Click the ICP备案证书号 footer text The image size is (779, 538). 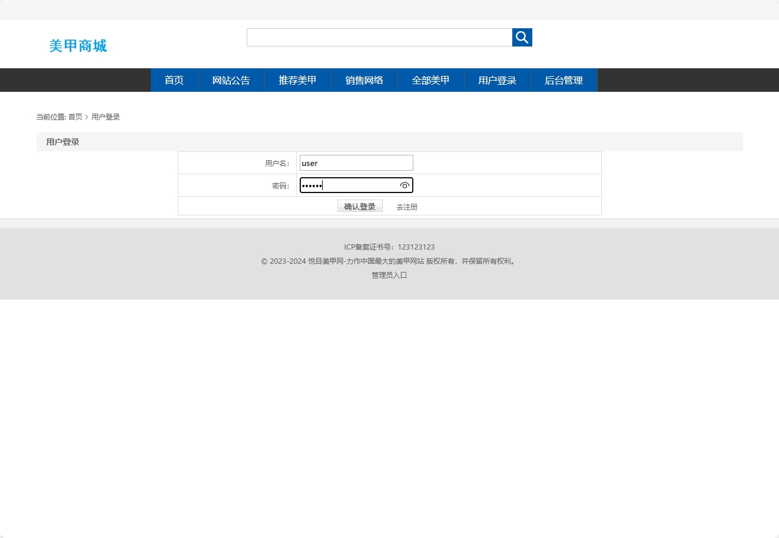[x=389, y=247]
